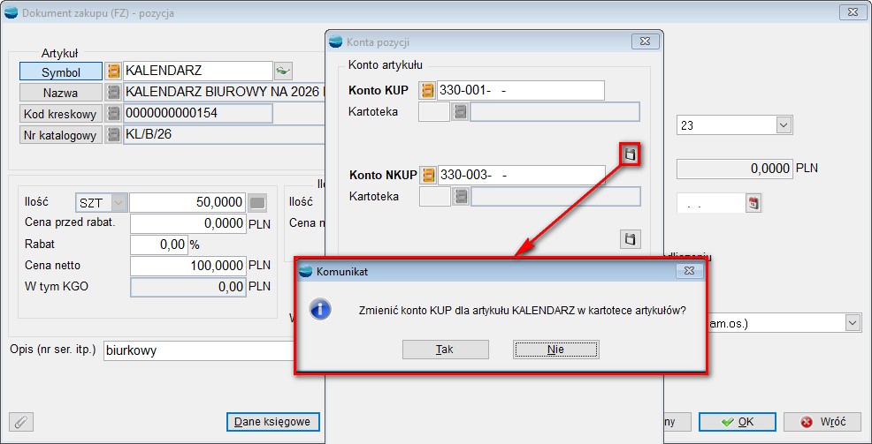Open the dropdown showing value 23
Viewport: 872px width, 444px height.
tap(783, 126)
